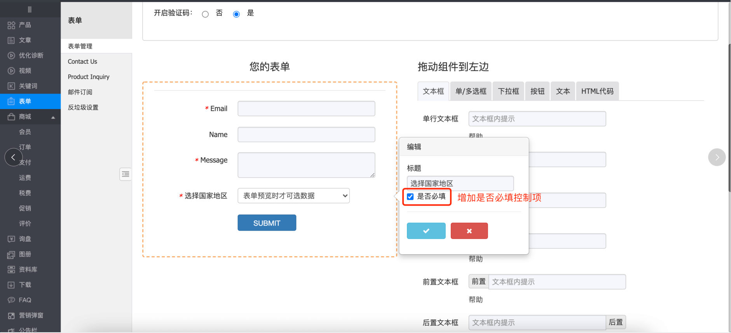Uncheck the 是否必填 checkbox
Image resolution: width=731 pixels, height=333 pixels.
[410, 197]
